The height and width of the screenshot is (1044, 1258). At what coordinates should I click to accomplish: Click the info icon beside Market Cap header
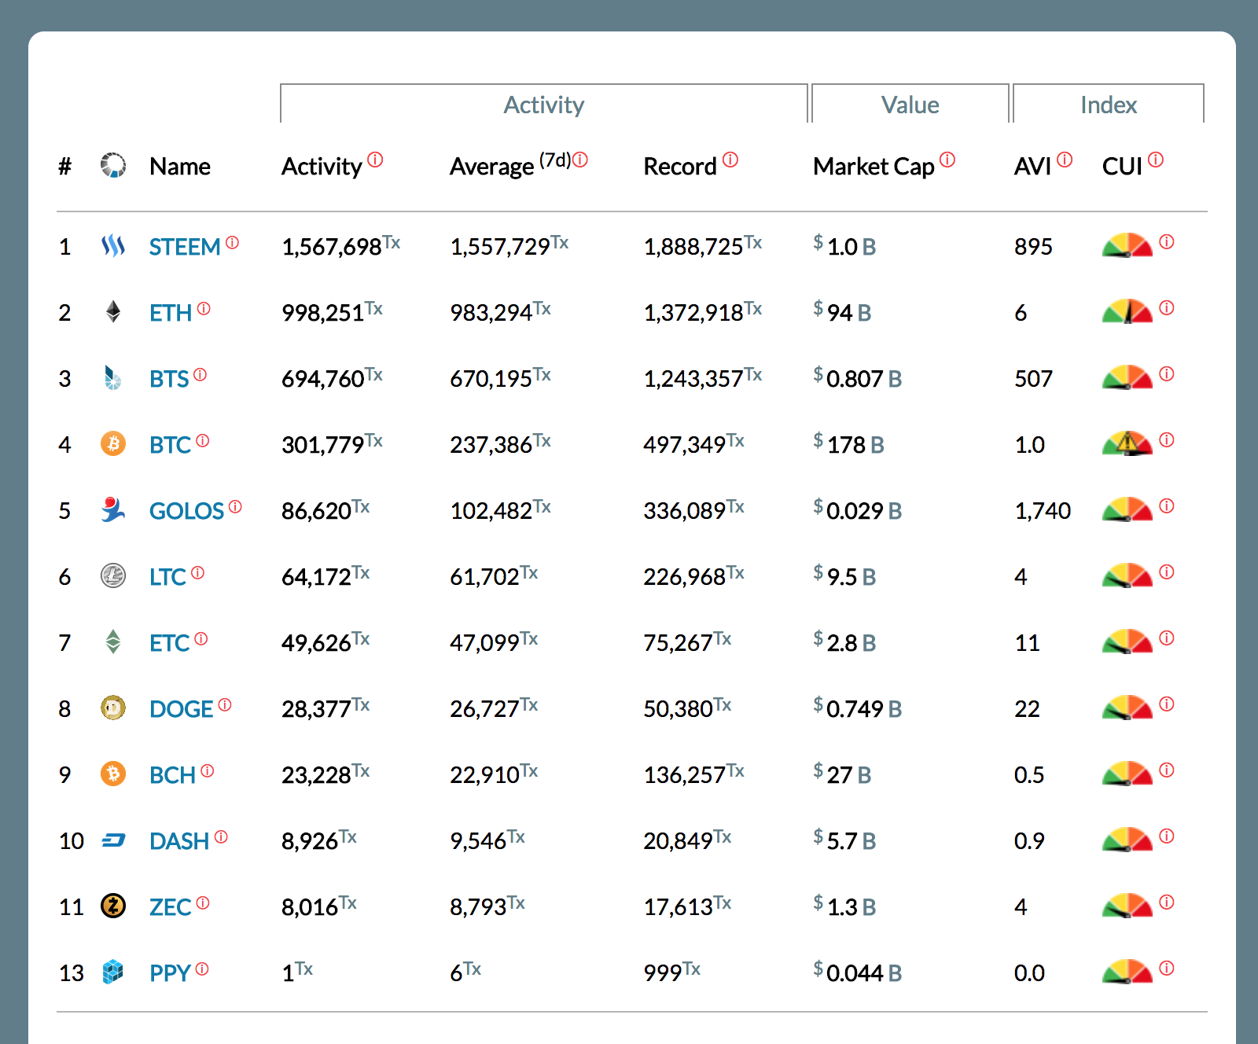[x=947, y=160]
